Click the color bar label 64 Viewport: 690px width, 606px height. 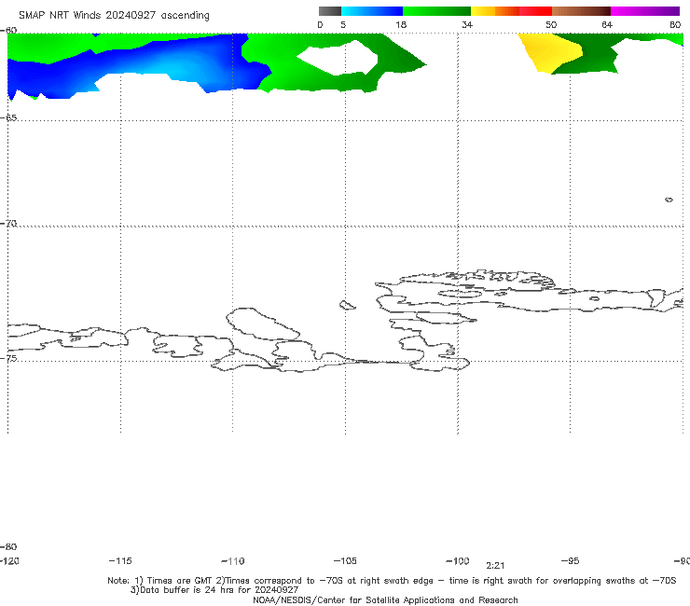pos(607,24)
